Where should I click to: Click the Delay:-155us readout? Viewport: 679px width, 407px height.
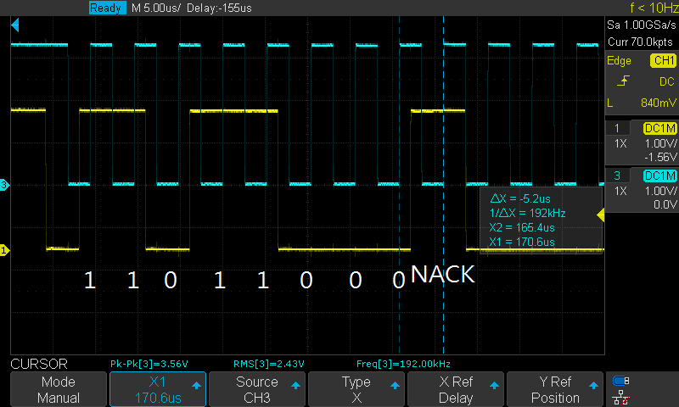219,8
